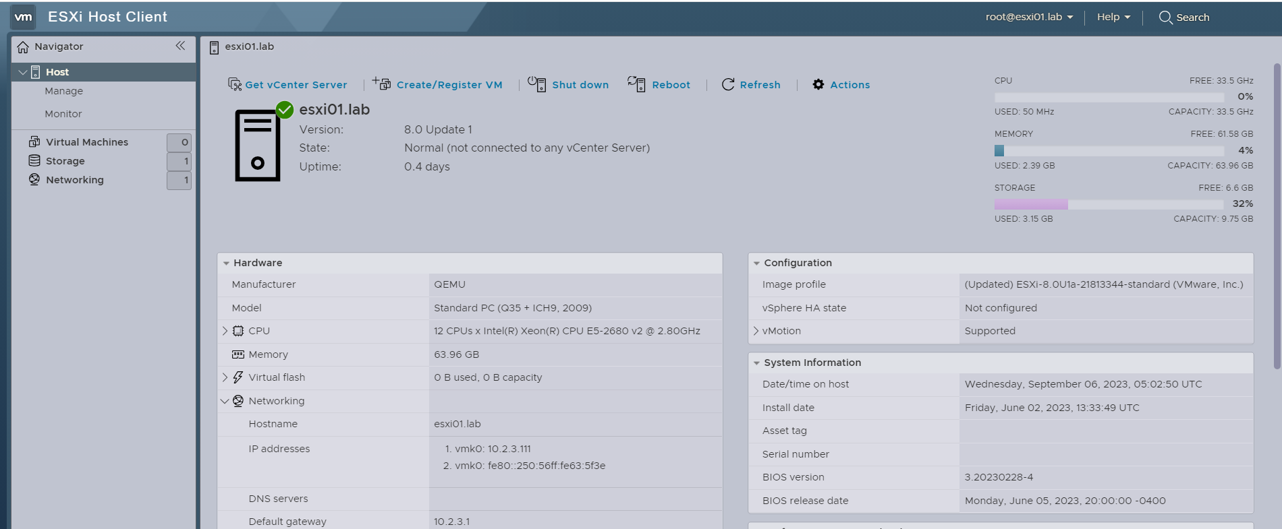Open Storage in Navigator
Image resolution: width=1282 pixels, height=529 pixels.
click(65, 161)
